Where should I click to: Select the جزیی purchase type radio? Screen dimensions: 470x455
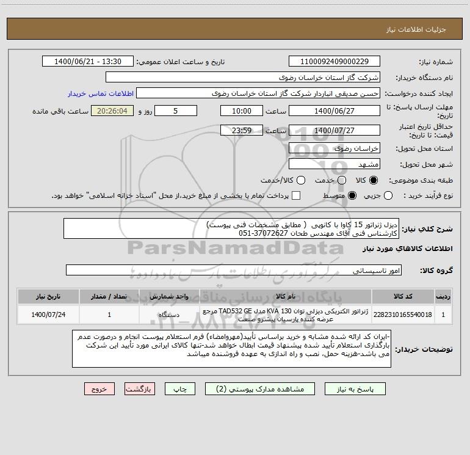[388, 195]
